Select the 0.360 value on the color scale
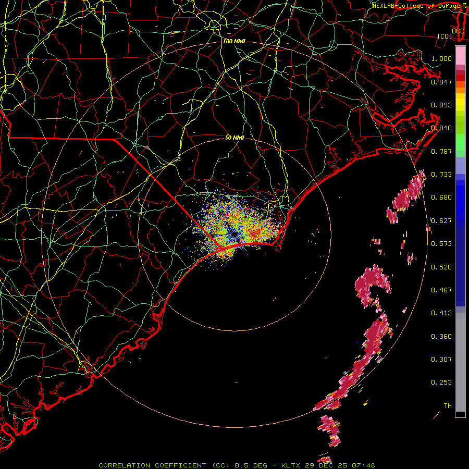 click(441, 337)
